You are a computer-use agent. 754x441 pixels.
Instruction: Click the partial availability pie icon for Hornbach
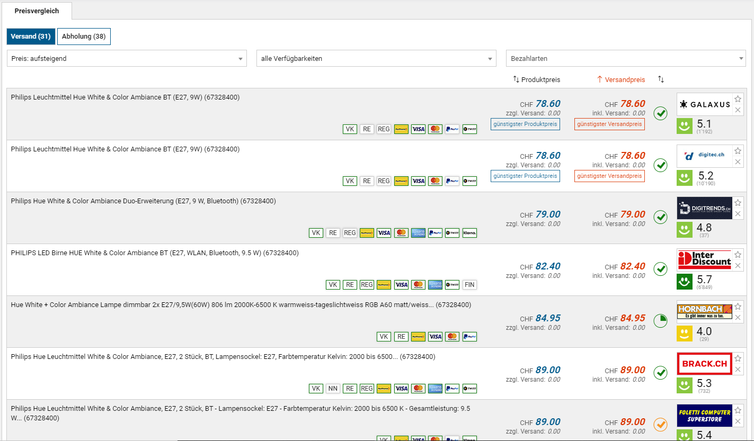pyautogui.click(x=660, y=321)
